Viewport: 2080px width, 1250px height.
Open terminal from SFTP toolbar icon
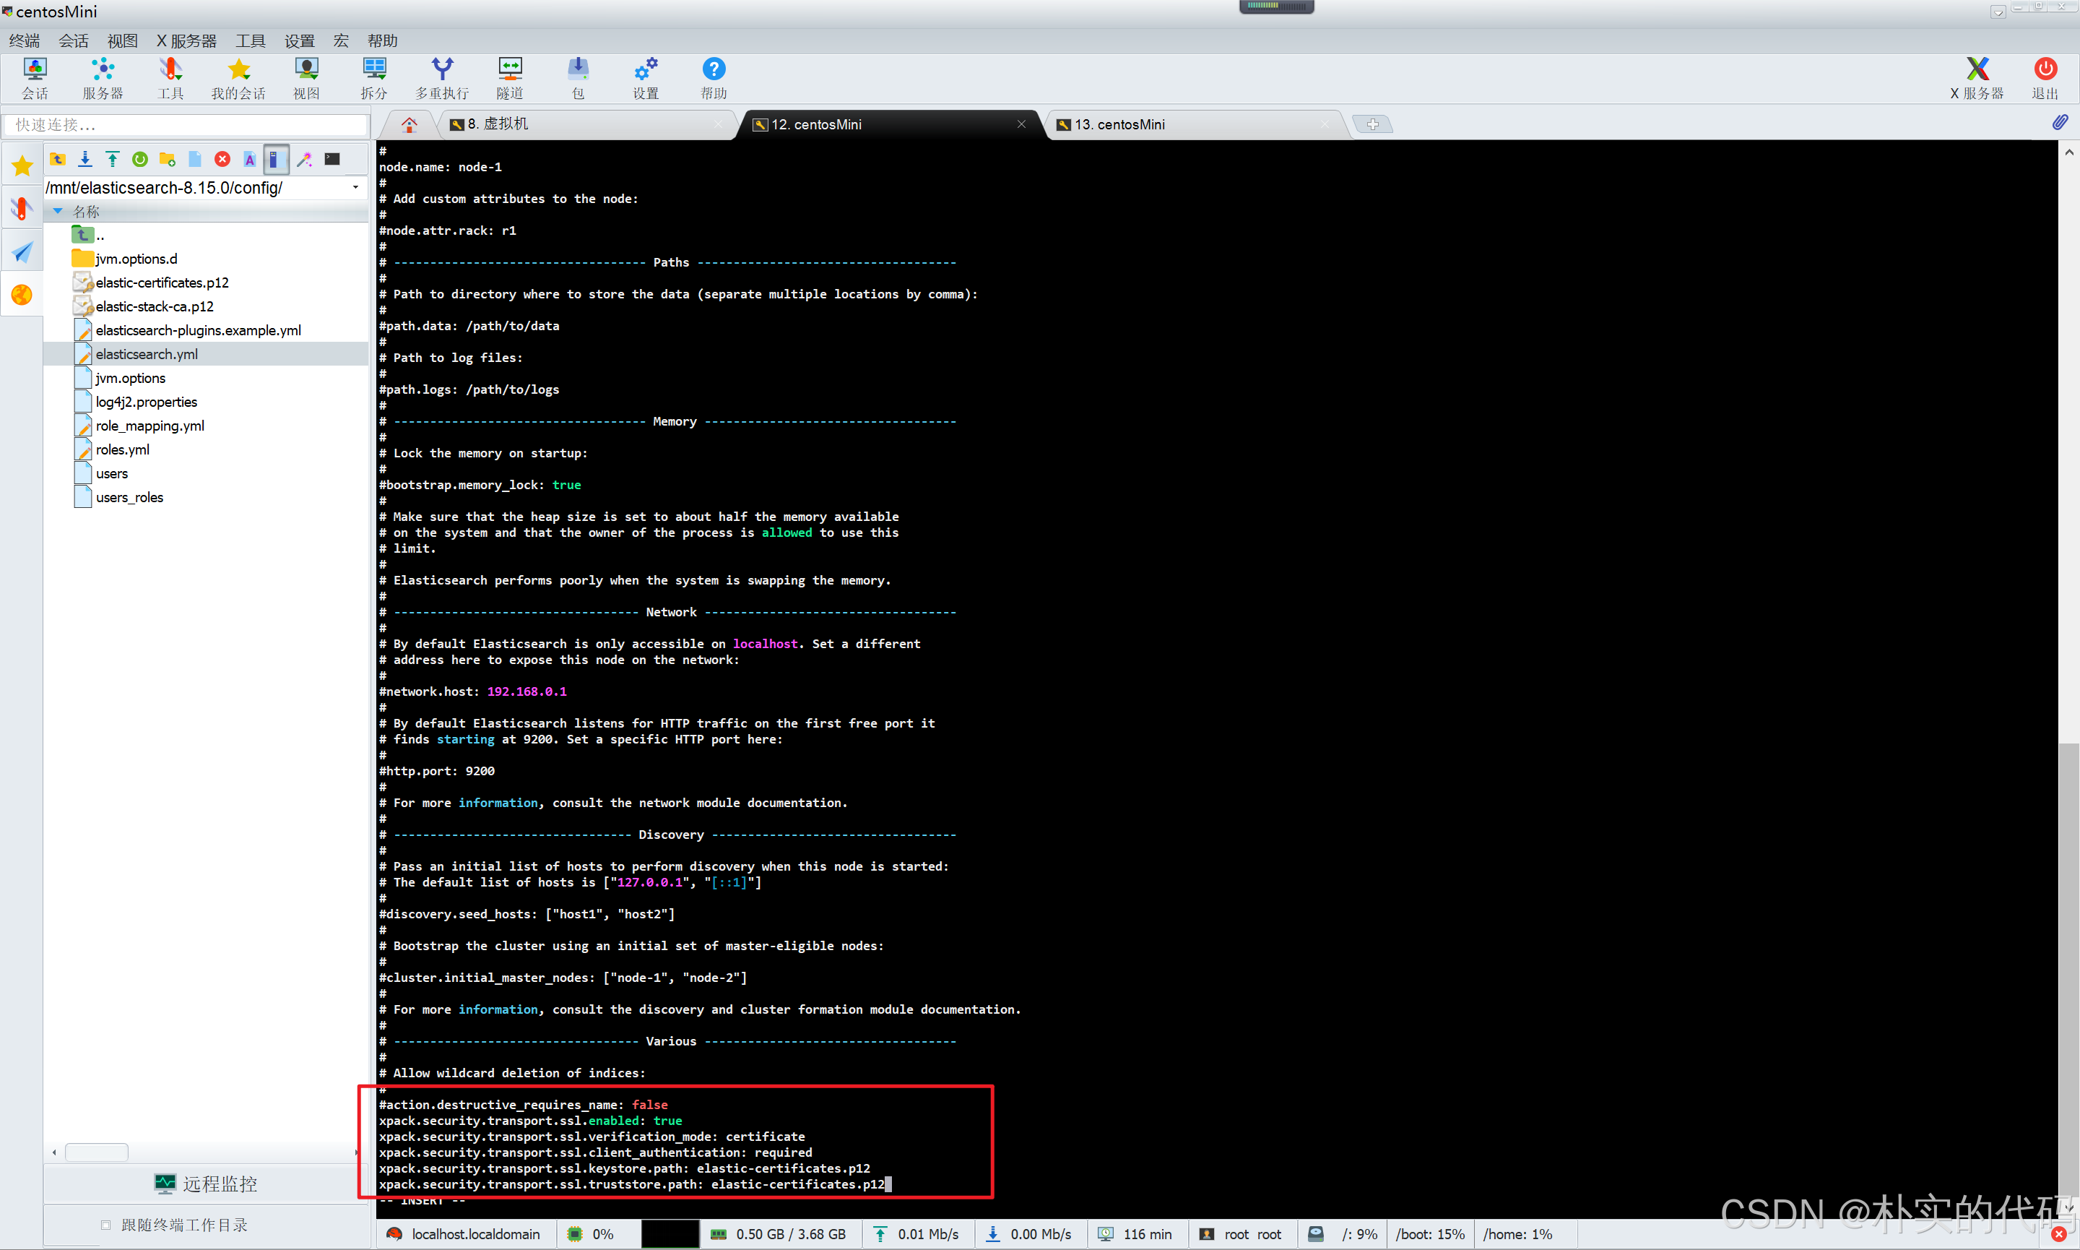(x=332, y=159)
